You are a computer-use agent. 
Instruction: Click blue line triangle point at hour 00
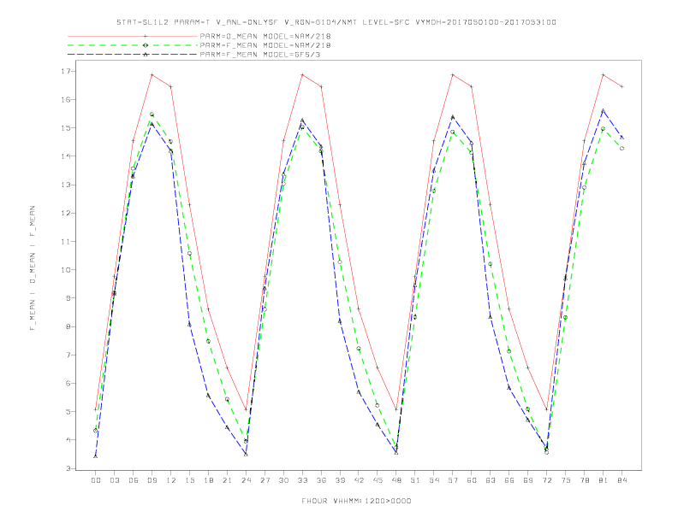[x=96, y=456]
